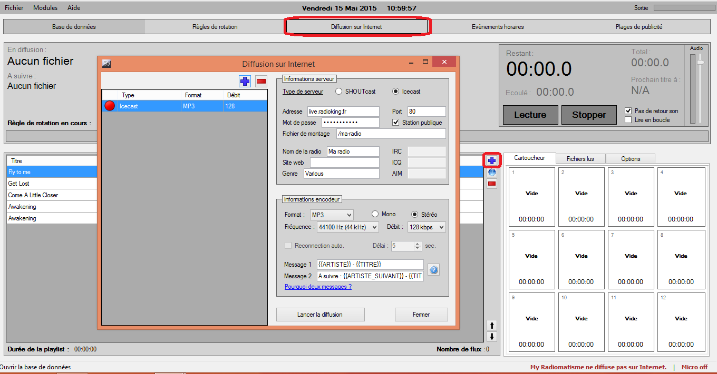Switch to Règles de rotation tab

coord(215,27)
